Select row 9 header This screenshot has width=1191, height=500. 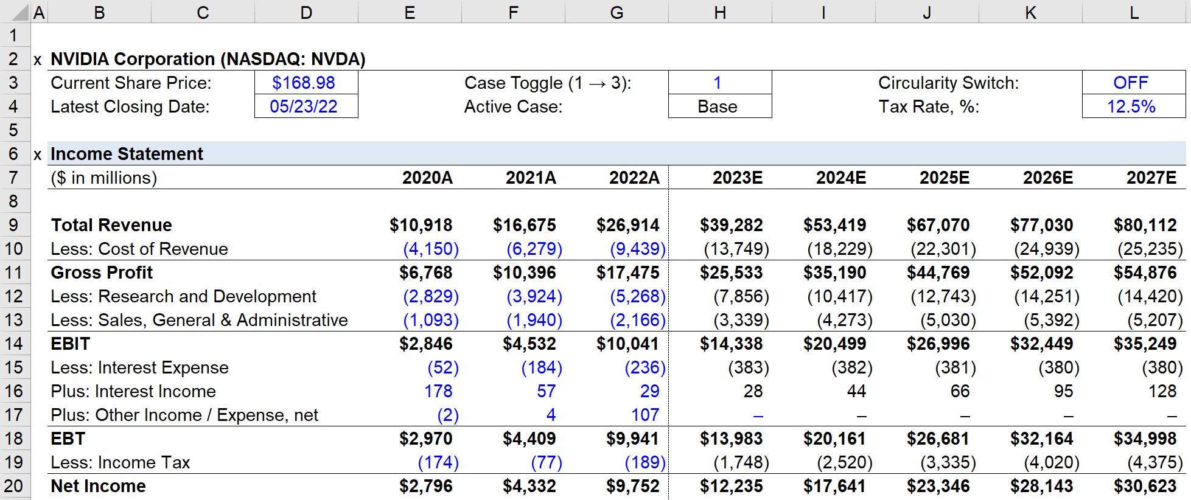click(13, 225)
